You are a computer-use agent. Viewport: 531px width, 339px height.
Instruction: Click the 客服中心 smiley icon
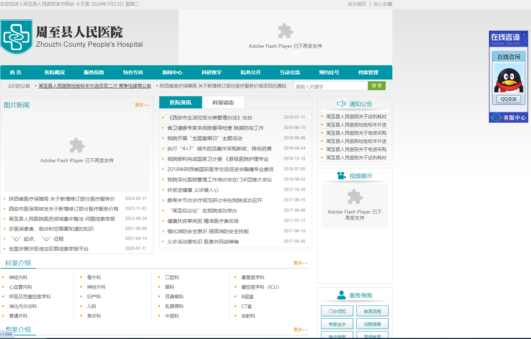(x=496, y=117)
